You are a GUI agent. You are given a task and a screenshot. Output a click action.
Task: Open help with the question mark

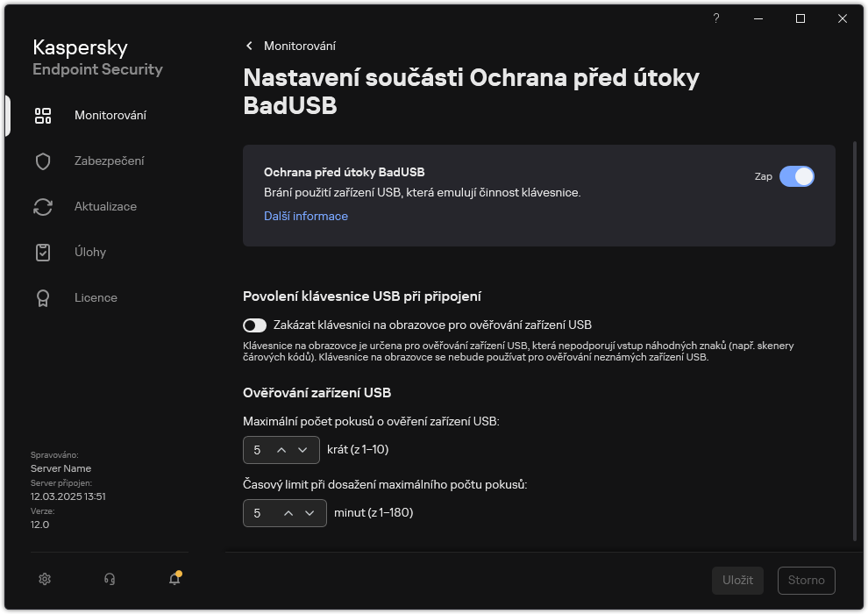(x=715, y=18)
